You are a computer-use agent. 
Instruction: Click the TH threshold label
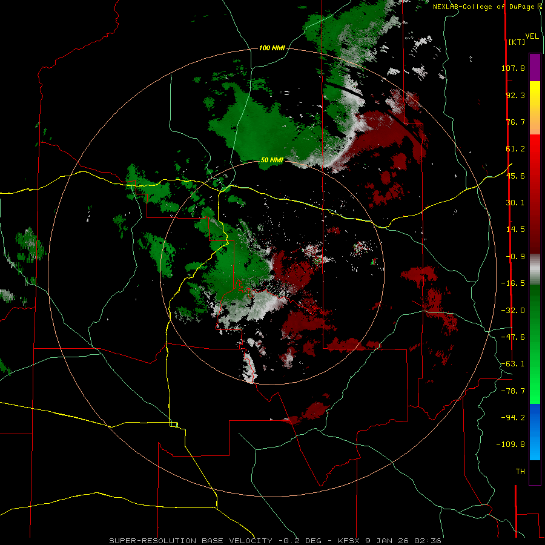[x=520, y=472]
